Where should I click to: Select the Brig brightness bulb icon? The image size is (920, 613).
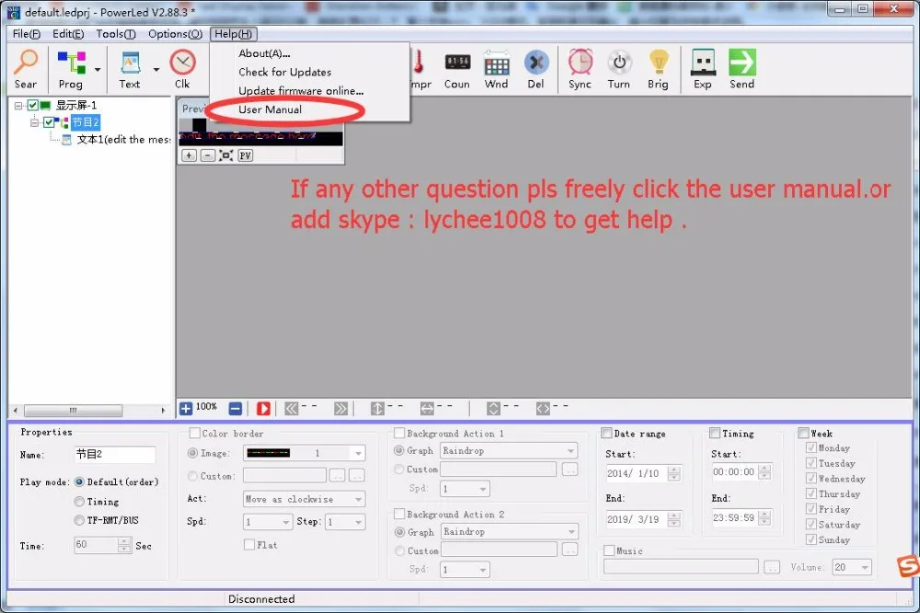[x=658, y=69]
